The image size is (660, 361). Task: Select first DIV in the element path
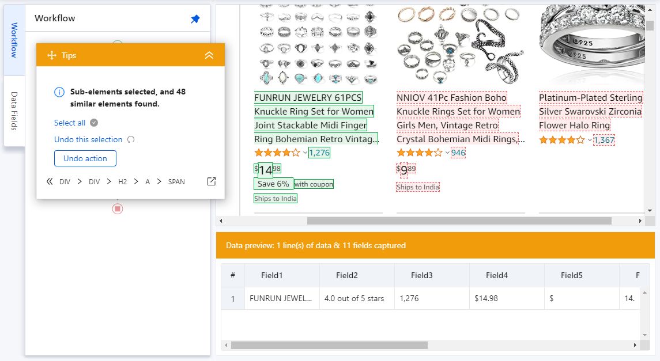click(65, 182)
